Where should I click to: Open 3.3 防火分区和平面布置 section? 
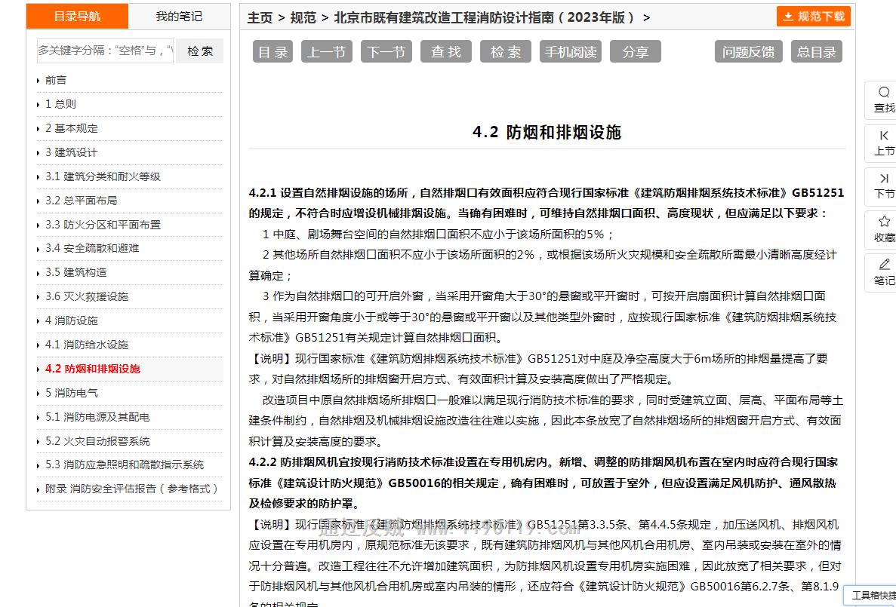pyautogui.click(x=103, y=225)
